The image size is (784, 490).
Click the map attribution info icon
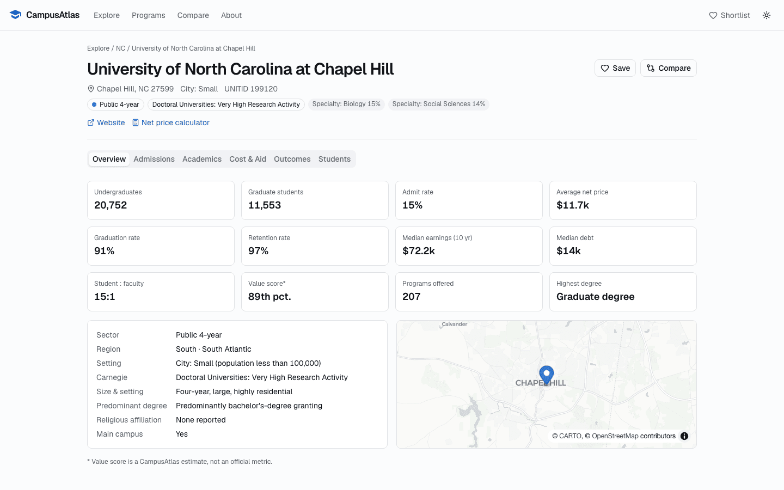(x=684, y=436)
